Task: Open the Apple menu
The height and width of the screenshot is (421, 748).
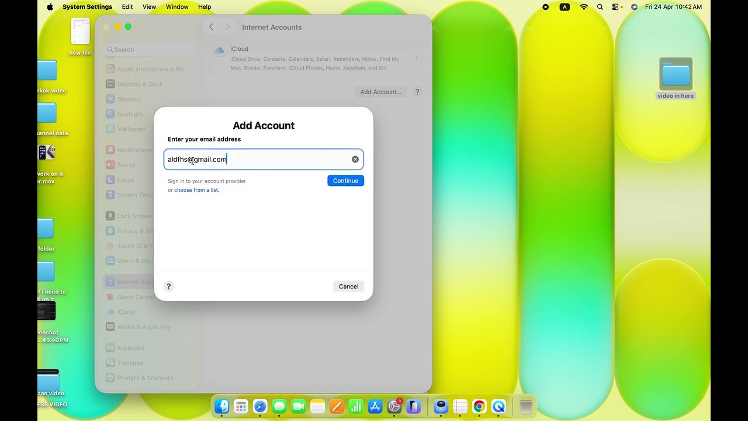Action: click(50, 7)
